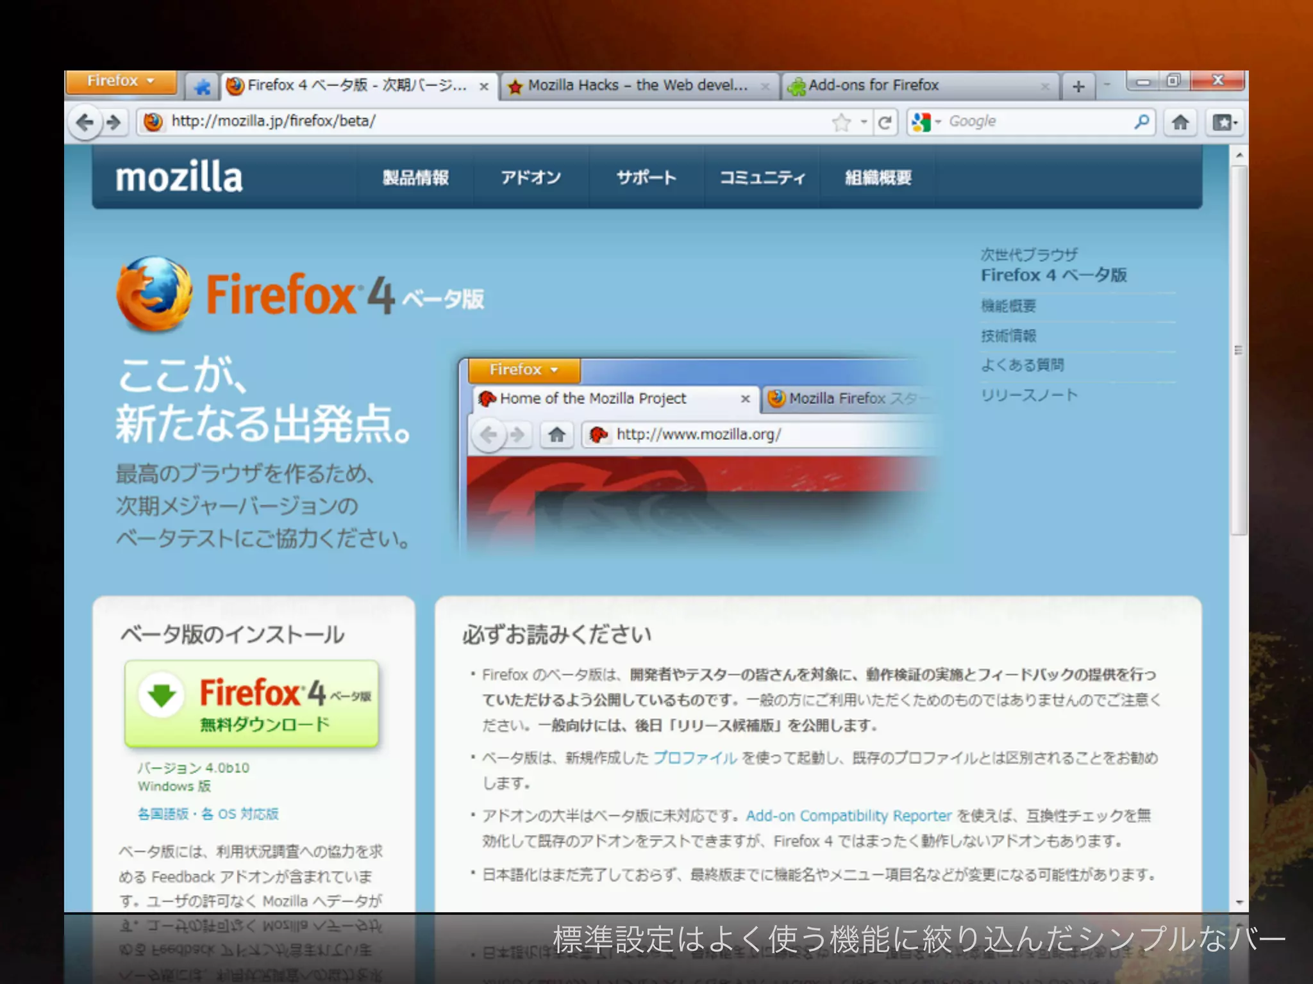Click the Home icon in the toolbar
The image size is (1313, 984).
(1180, 122)
